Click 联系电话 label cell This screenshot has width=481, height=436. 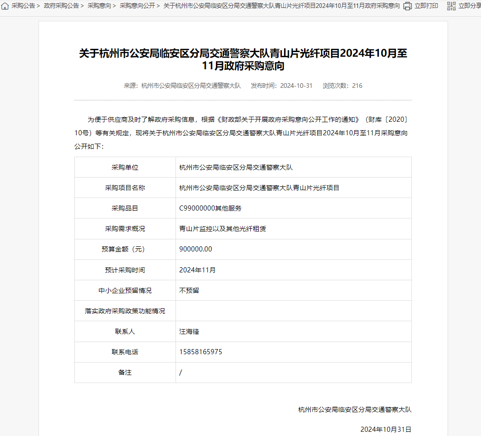(125, 352)
